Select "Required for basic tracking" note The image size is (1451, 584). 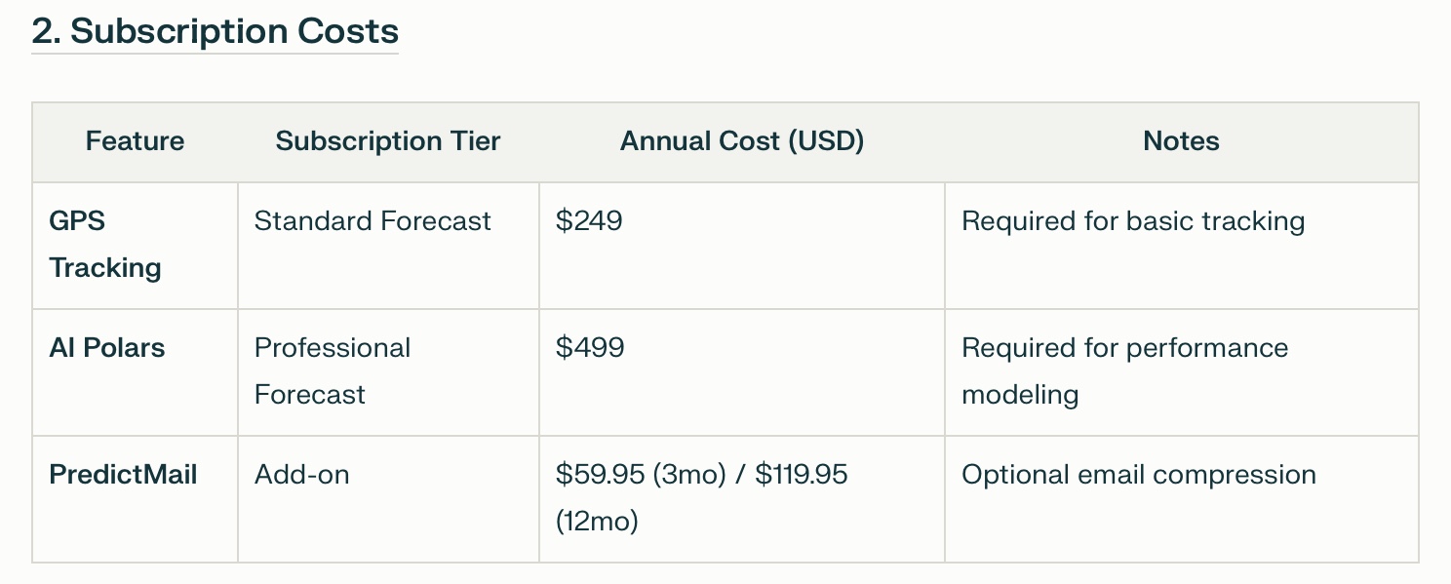(x=1133, y=221)
